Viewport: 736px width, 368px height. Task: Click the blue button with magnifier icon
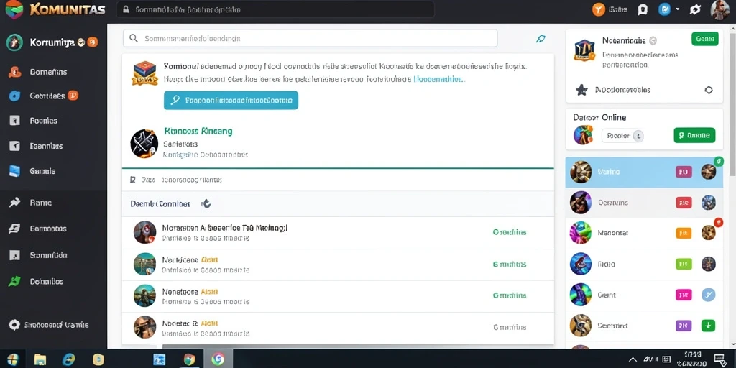[x=231, y=101]
